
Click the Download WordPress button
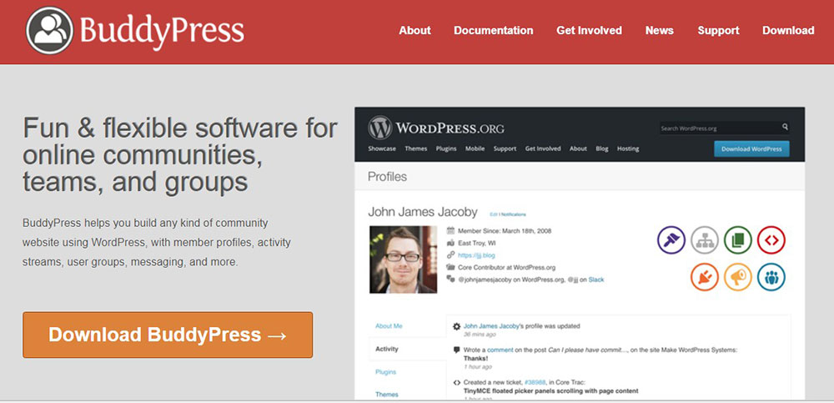[751, 149]
